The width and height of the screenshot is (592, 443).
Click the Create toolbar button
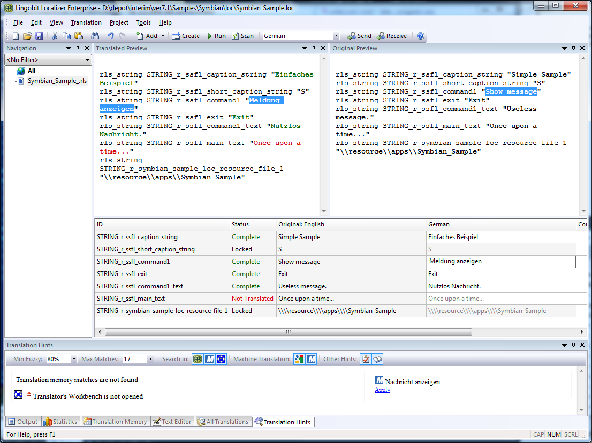186,36
